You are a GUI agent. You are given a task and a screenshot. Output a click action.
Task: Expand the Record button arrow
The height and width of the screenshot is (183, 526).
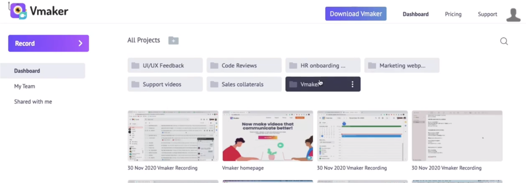pos(80,43)
